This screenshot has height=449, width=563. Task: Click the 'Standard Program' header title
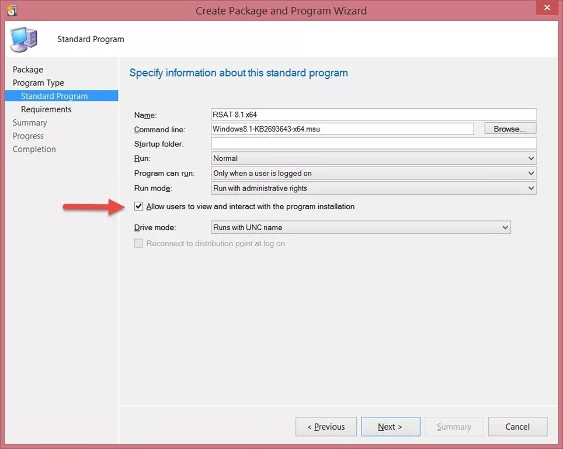point(91,39)
